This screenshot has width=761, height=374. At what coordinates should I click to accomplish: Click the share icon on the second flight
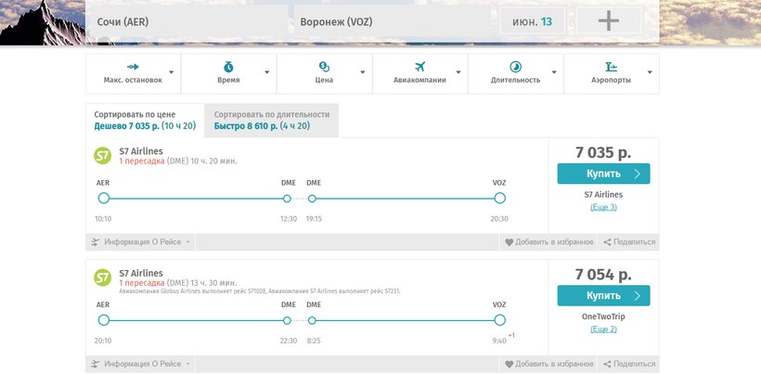[x=607, y=364]
